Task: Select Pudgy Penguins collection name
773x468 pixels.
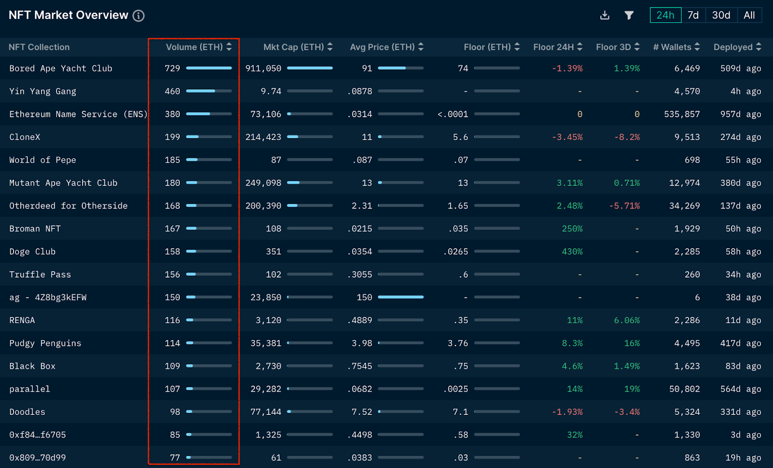Action: [45, 343]
